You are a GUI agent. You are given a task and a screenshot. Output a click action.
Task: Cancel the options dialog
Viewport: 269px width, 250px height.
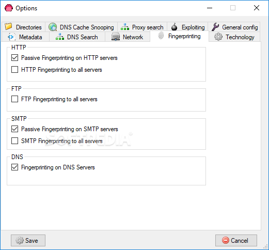tap(236, 240)
